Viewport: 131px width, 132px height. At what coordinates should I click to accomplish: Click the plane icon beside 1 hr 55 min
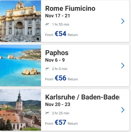[47, 24]
